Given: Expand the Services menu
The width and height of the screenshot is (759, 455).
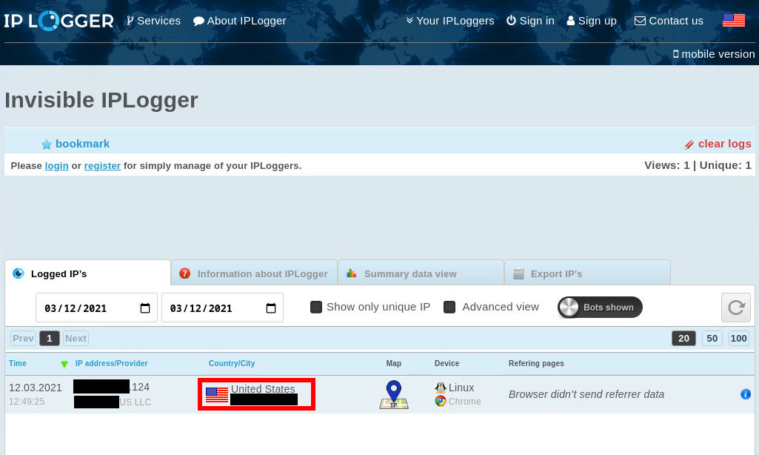Looking at the screenshot, I should [153, 21].
